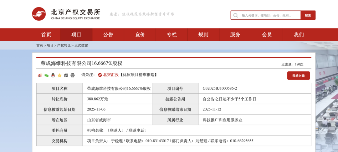The height and width of the screenshot is (152, 338).
Task: Select the 竞价 menu item
Action: [140, 35]
